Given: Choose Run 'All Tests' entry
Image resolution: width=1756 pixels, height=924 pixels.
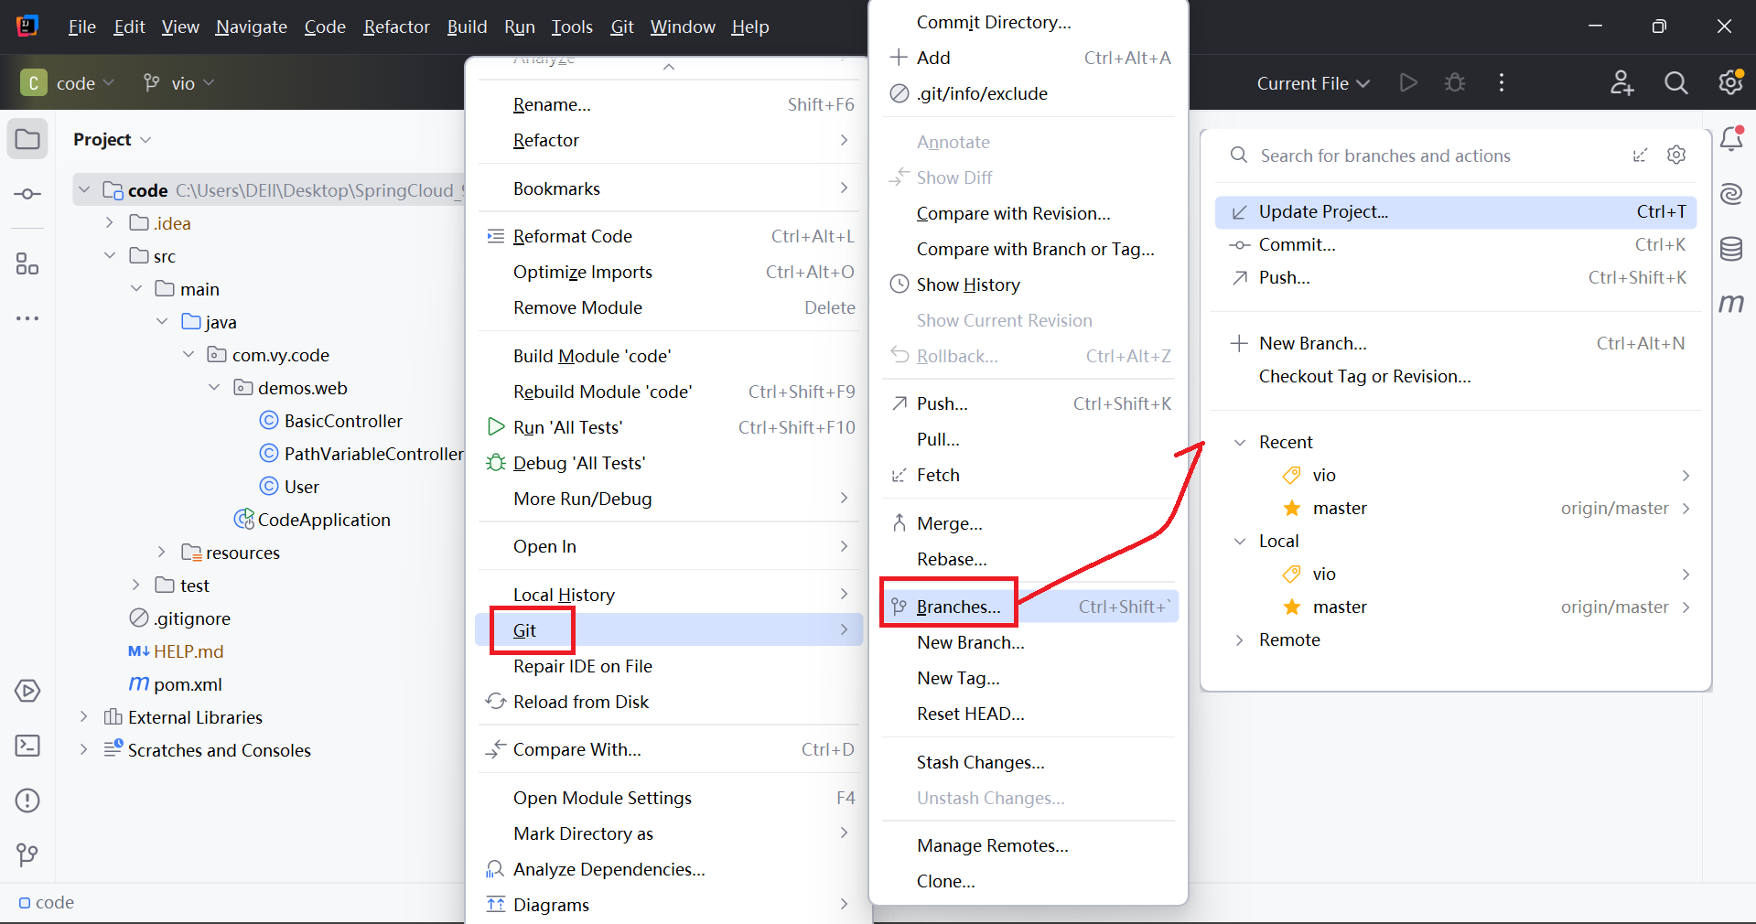Looking at the screenshot, I should tap(669, 427).
